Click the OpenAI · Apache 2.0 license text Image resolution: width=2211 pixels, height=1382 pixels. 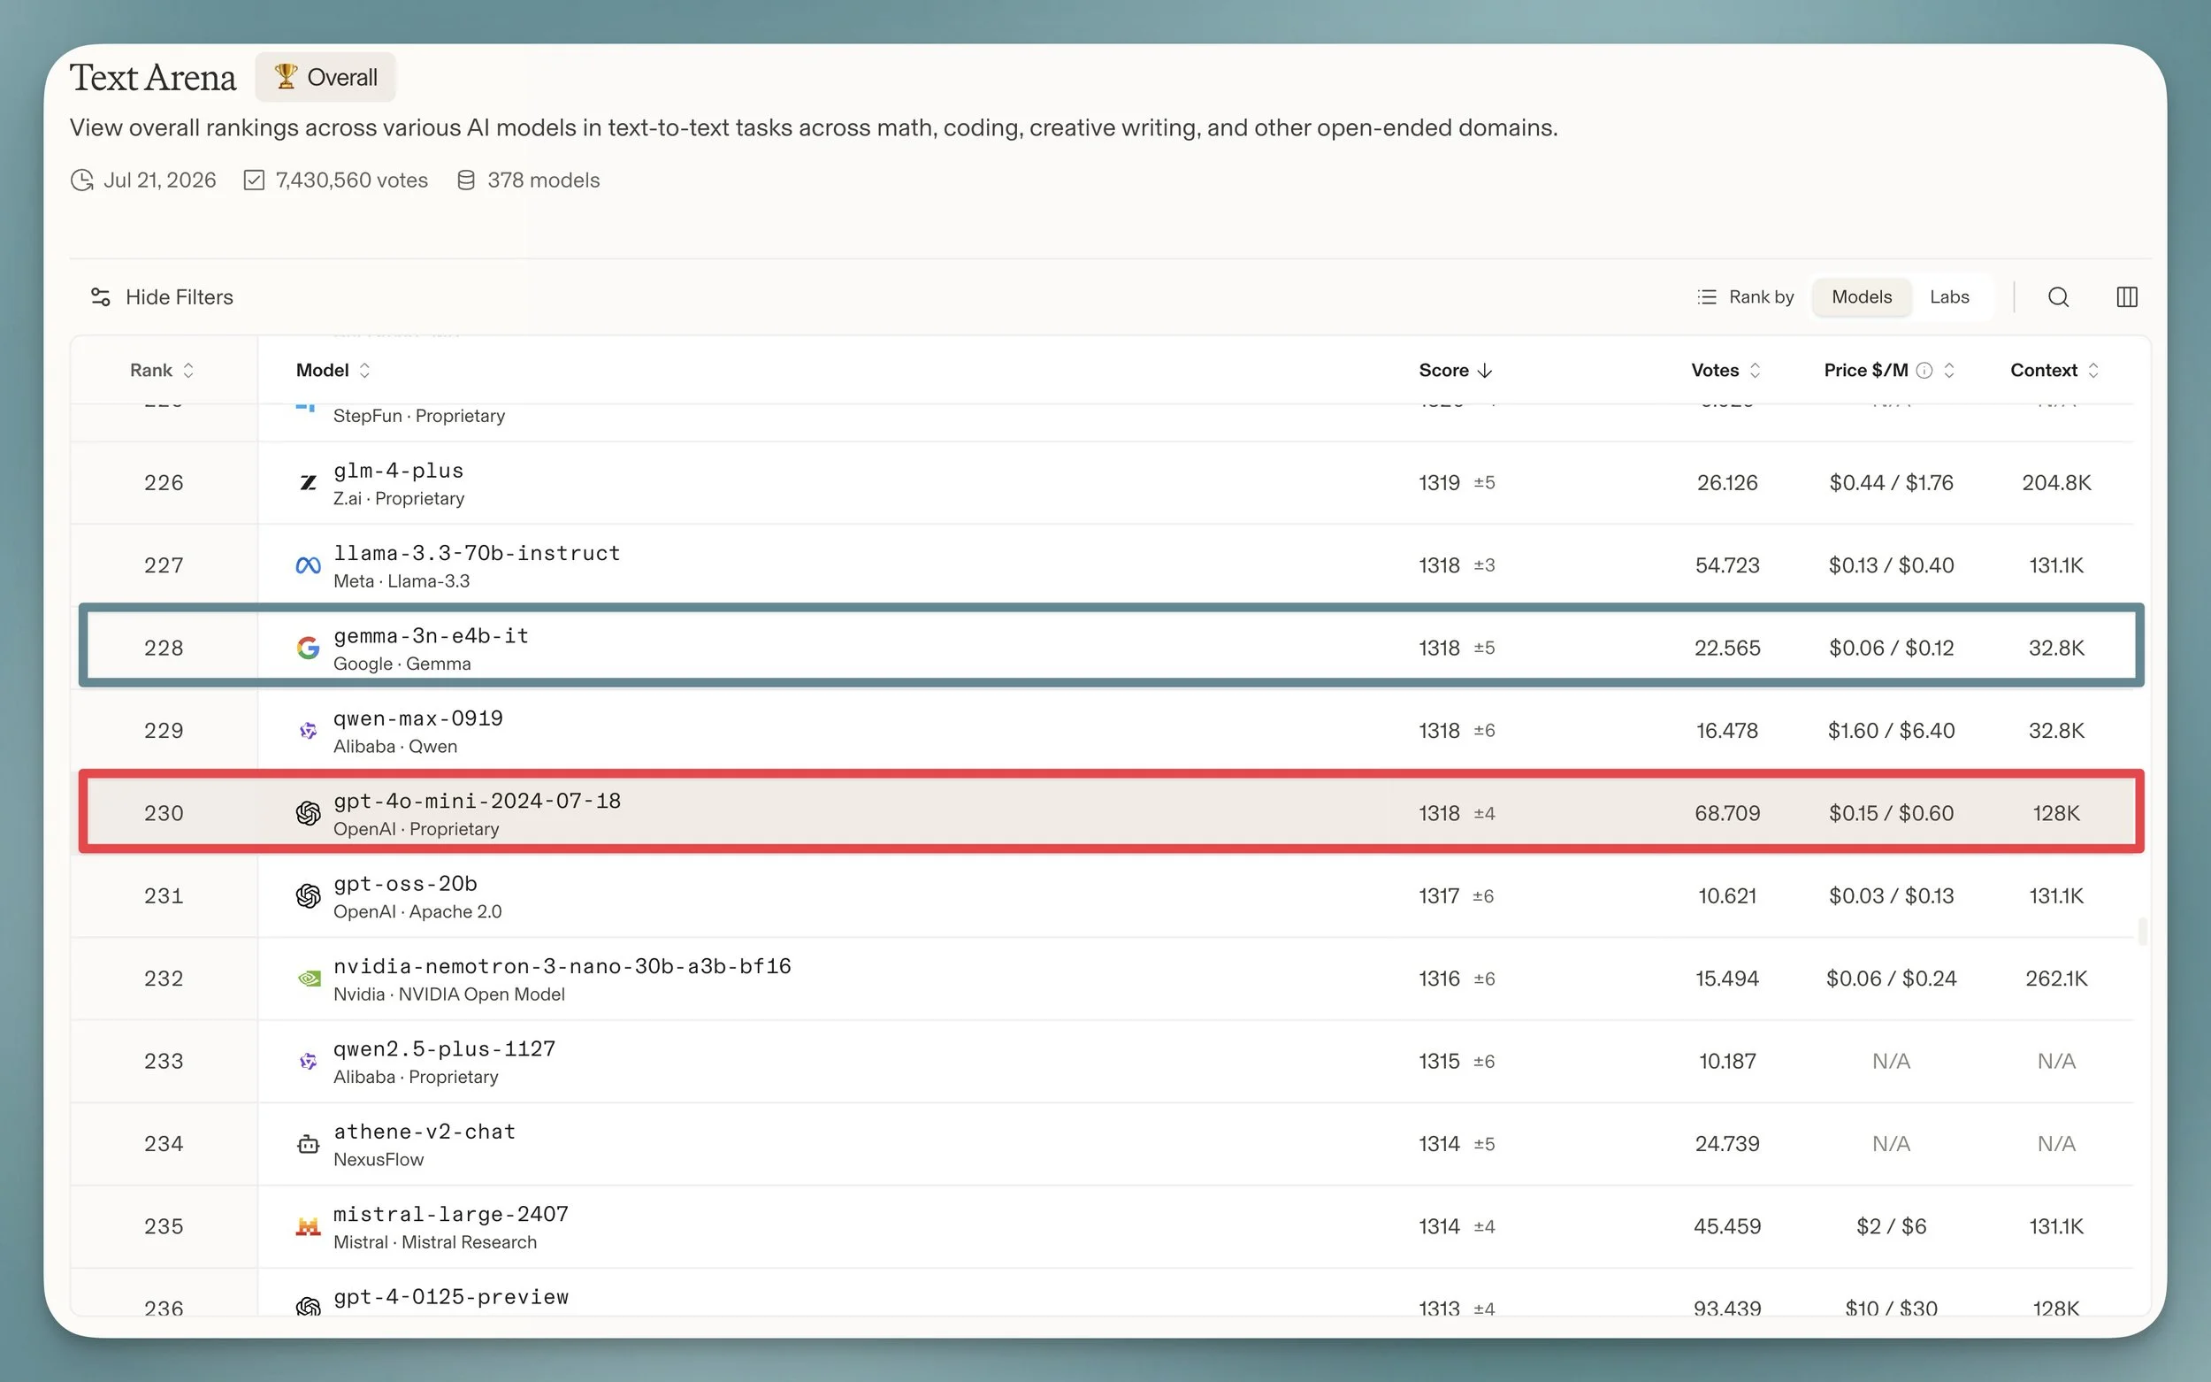[x=417, y=912]
